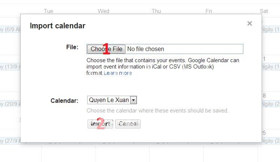Screen dimensions: 280x162
Task: Click the Choose File button
Action: [106, 49]
